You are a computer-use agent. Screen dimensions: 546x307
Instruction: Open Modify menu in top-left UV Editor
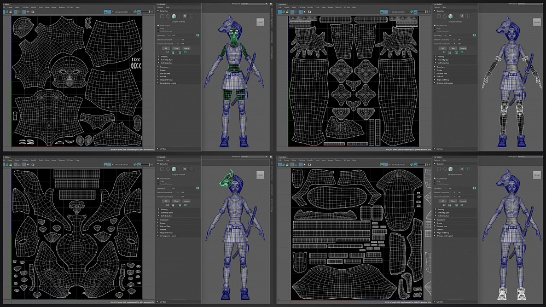33,7
